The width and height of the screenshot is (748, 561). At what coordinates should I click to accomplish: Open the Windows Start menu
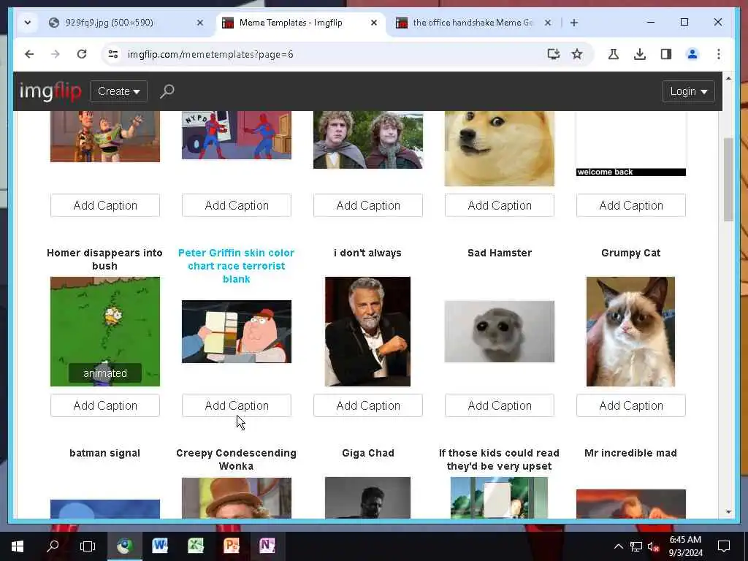(x=18, y=546)
